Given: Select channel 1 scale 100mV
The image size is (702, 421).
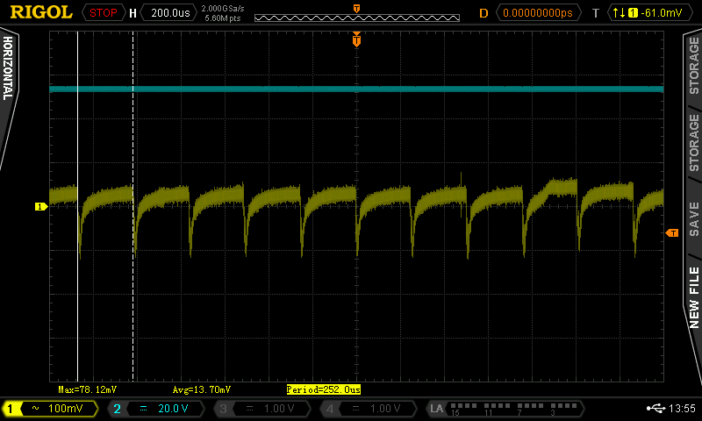Looking at the screenshot, I should [x=65, y=409].
